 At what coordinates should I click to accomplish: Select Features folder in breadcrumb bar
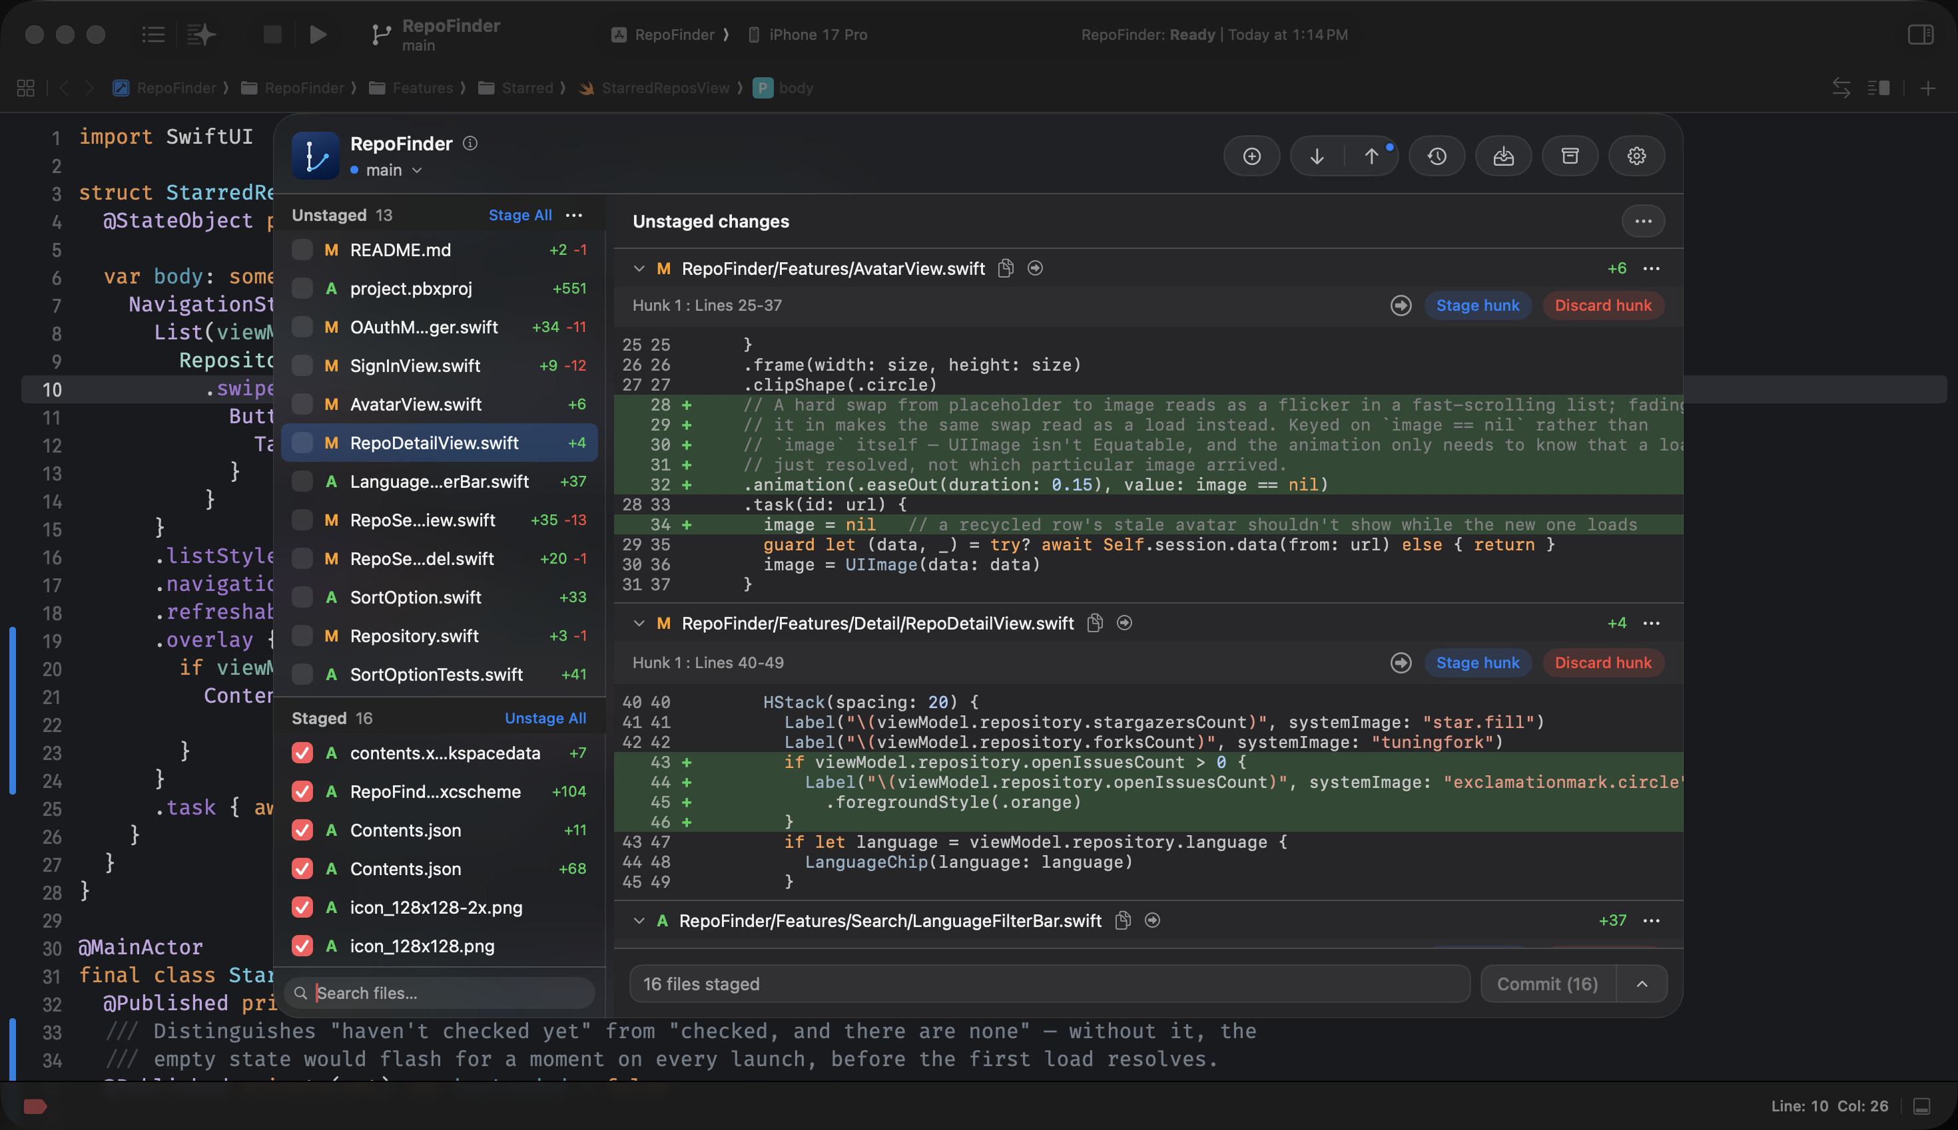click(x=413, y=88)
